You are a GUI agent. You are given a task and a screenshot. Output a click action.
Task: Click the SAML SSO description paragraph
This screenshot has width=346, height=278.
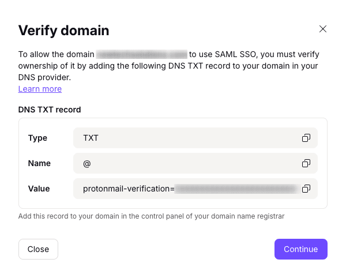coord(167,65)
